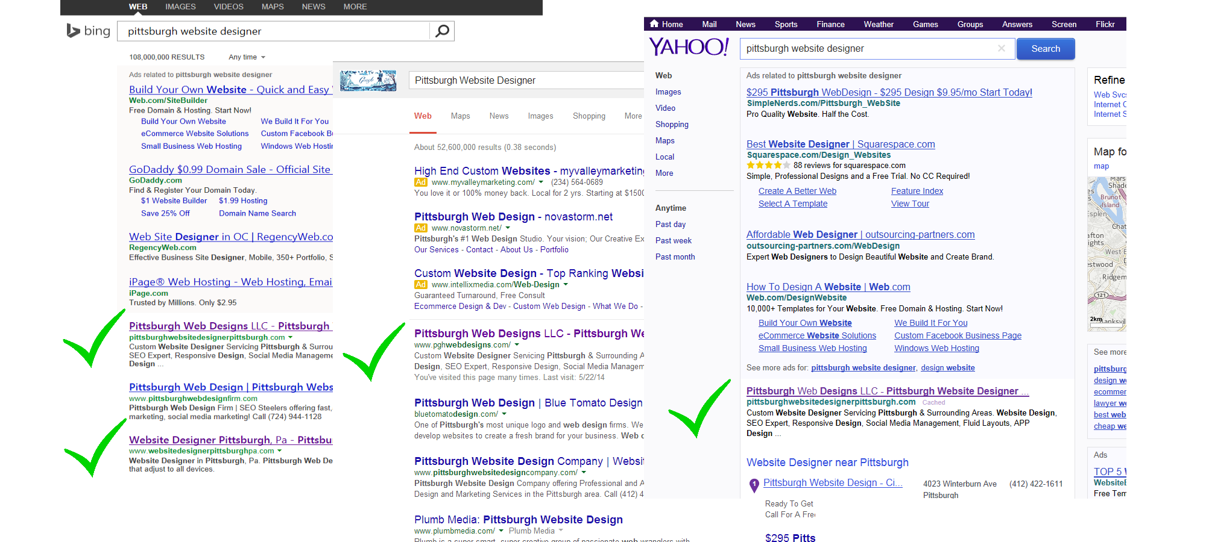
Task: Open the Best Website Designer Squarespace link
Action: click(840, 145)
